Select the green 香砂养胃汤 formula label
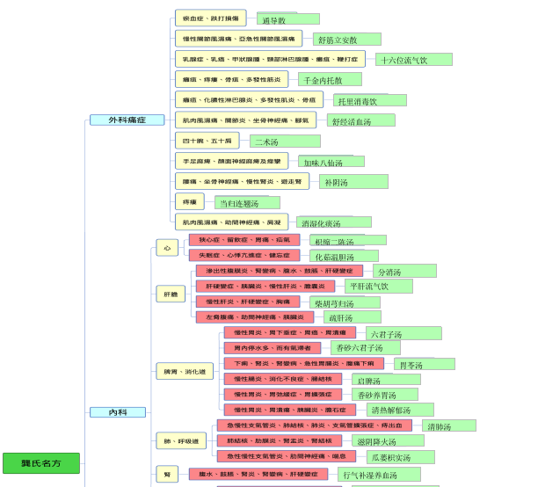This screenshot has width=538, height=487. [x=385, y=395]
